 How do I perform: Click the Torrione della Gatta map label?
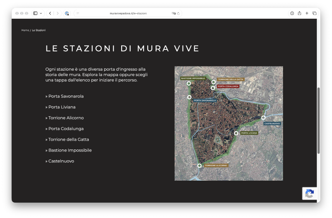(231, 79)
